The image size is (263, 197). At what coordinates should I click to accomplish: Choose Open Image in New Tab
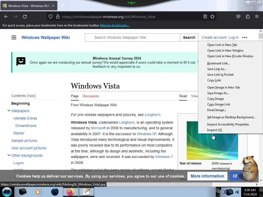tap(230, 87)
